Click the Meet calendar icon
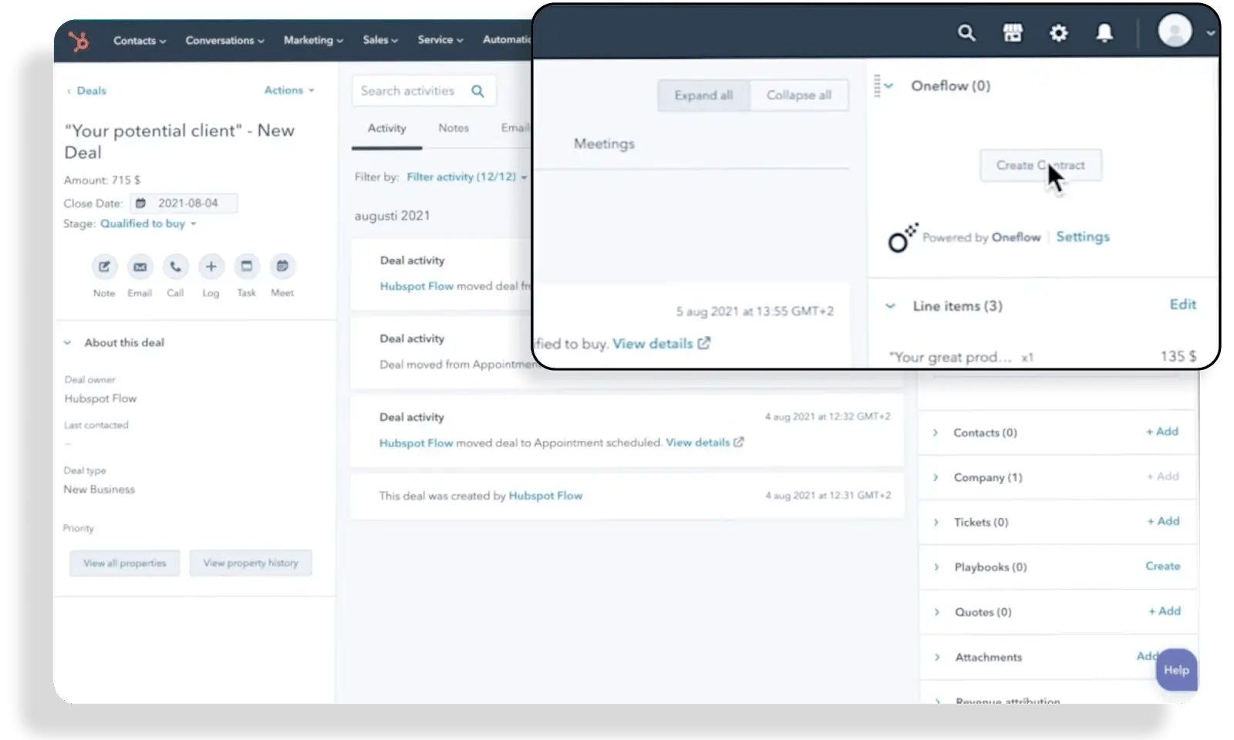 pos(282,267)
